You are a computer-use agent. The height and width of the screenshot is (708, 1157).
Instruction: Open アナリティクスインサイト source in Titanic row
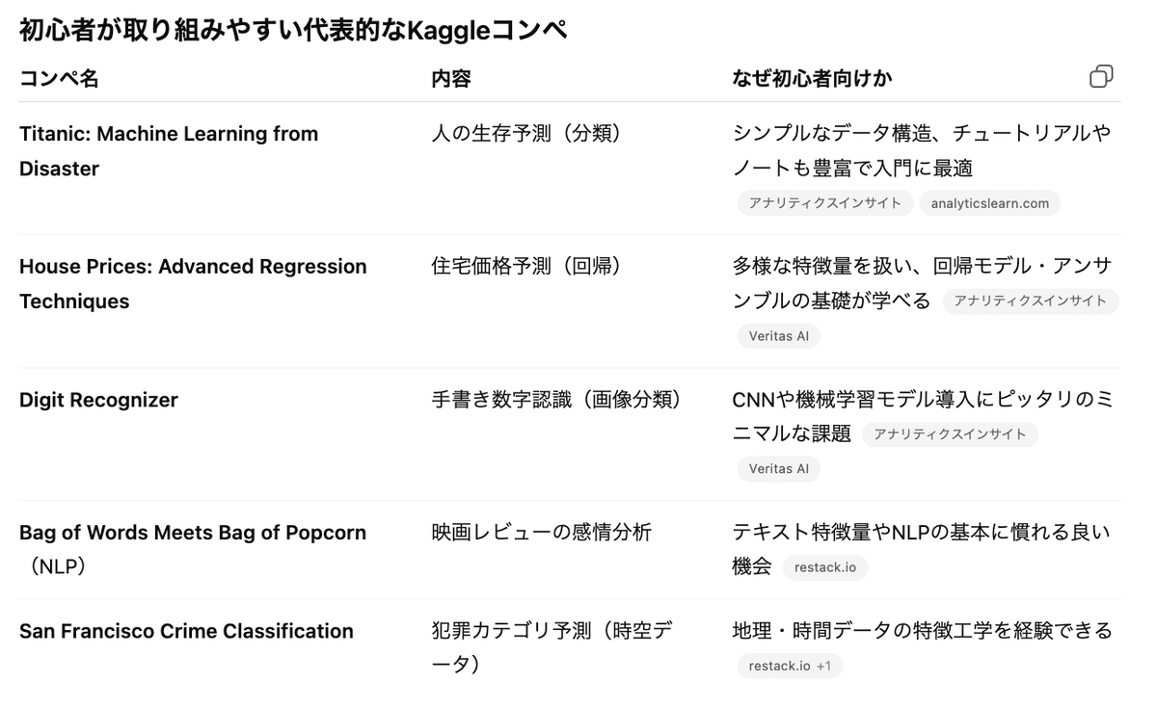(x=825, y=203)
